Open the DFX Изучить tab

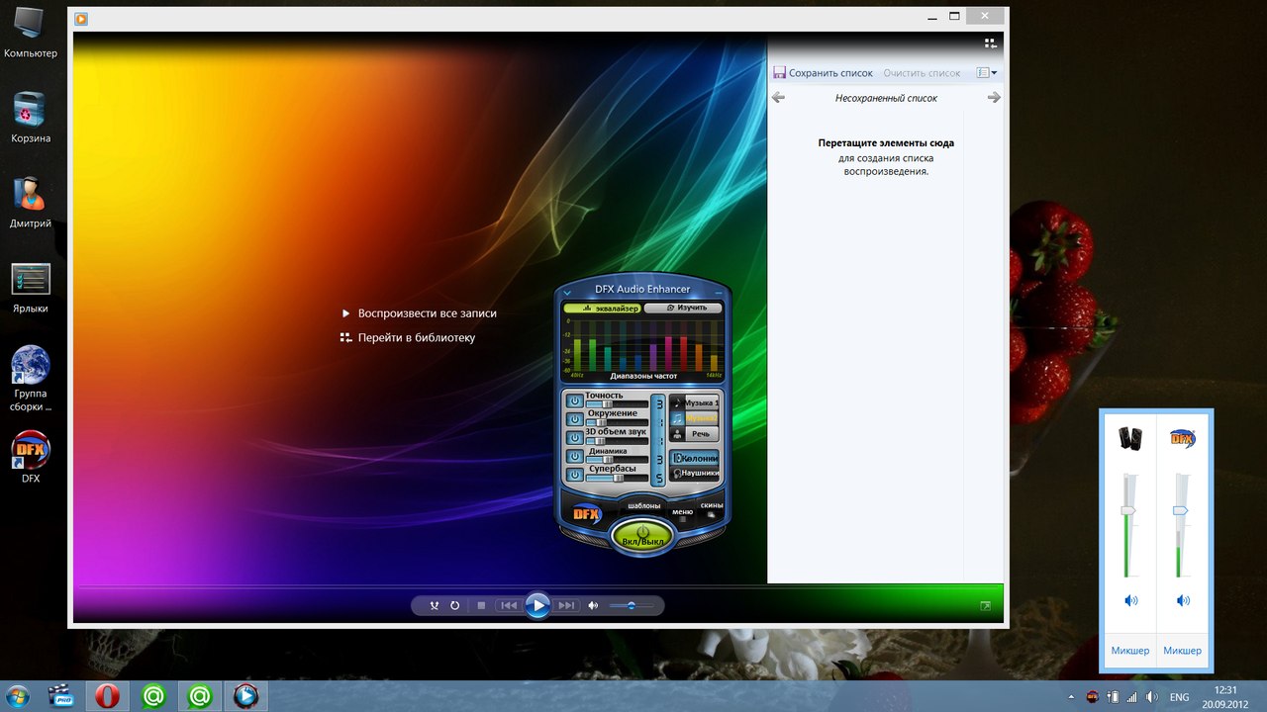[682, 309]
